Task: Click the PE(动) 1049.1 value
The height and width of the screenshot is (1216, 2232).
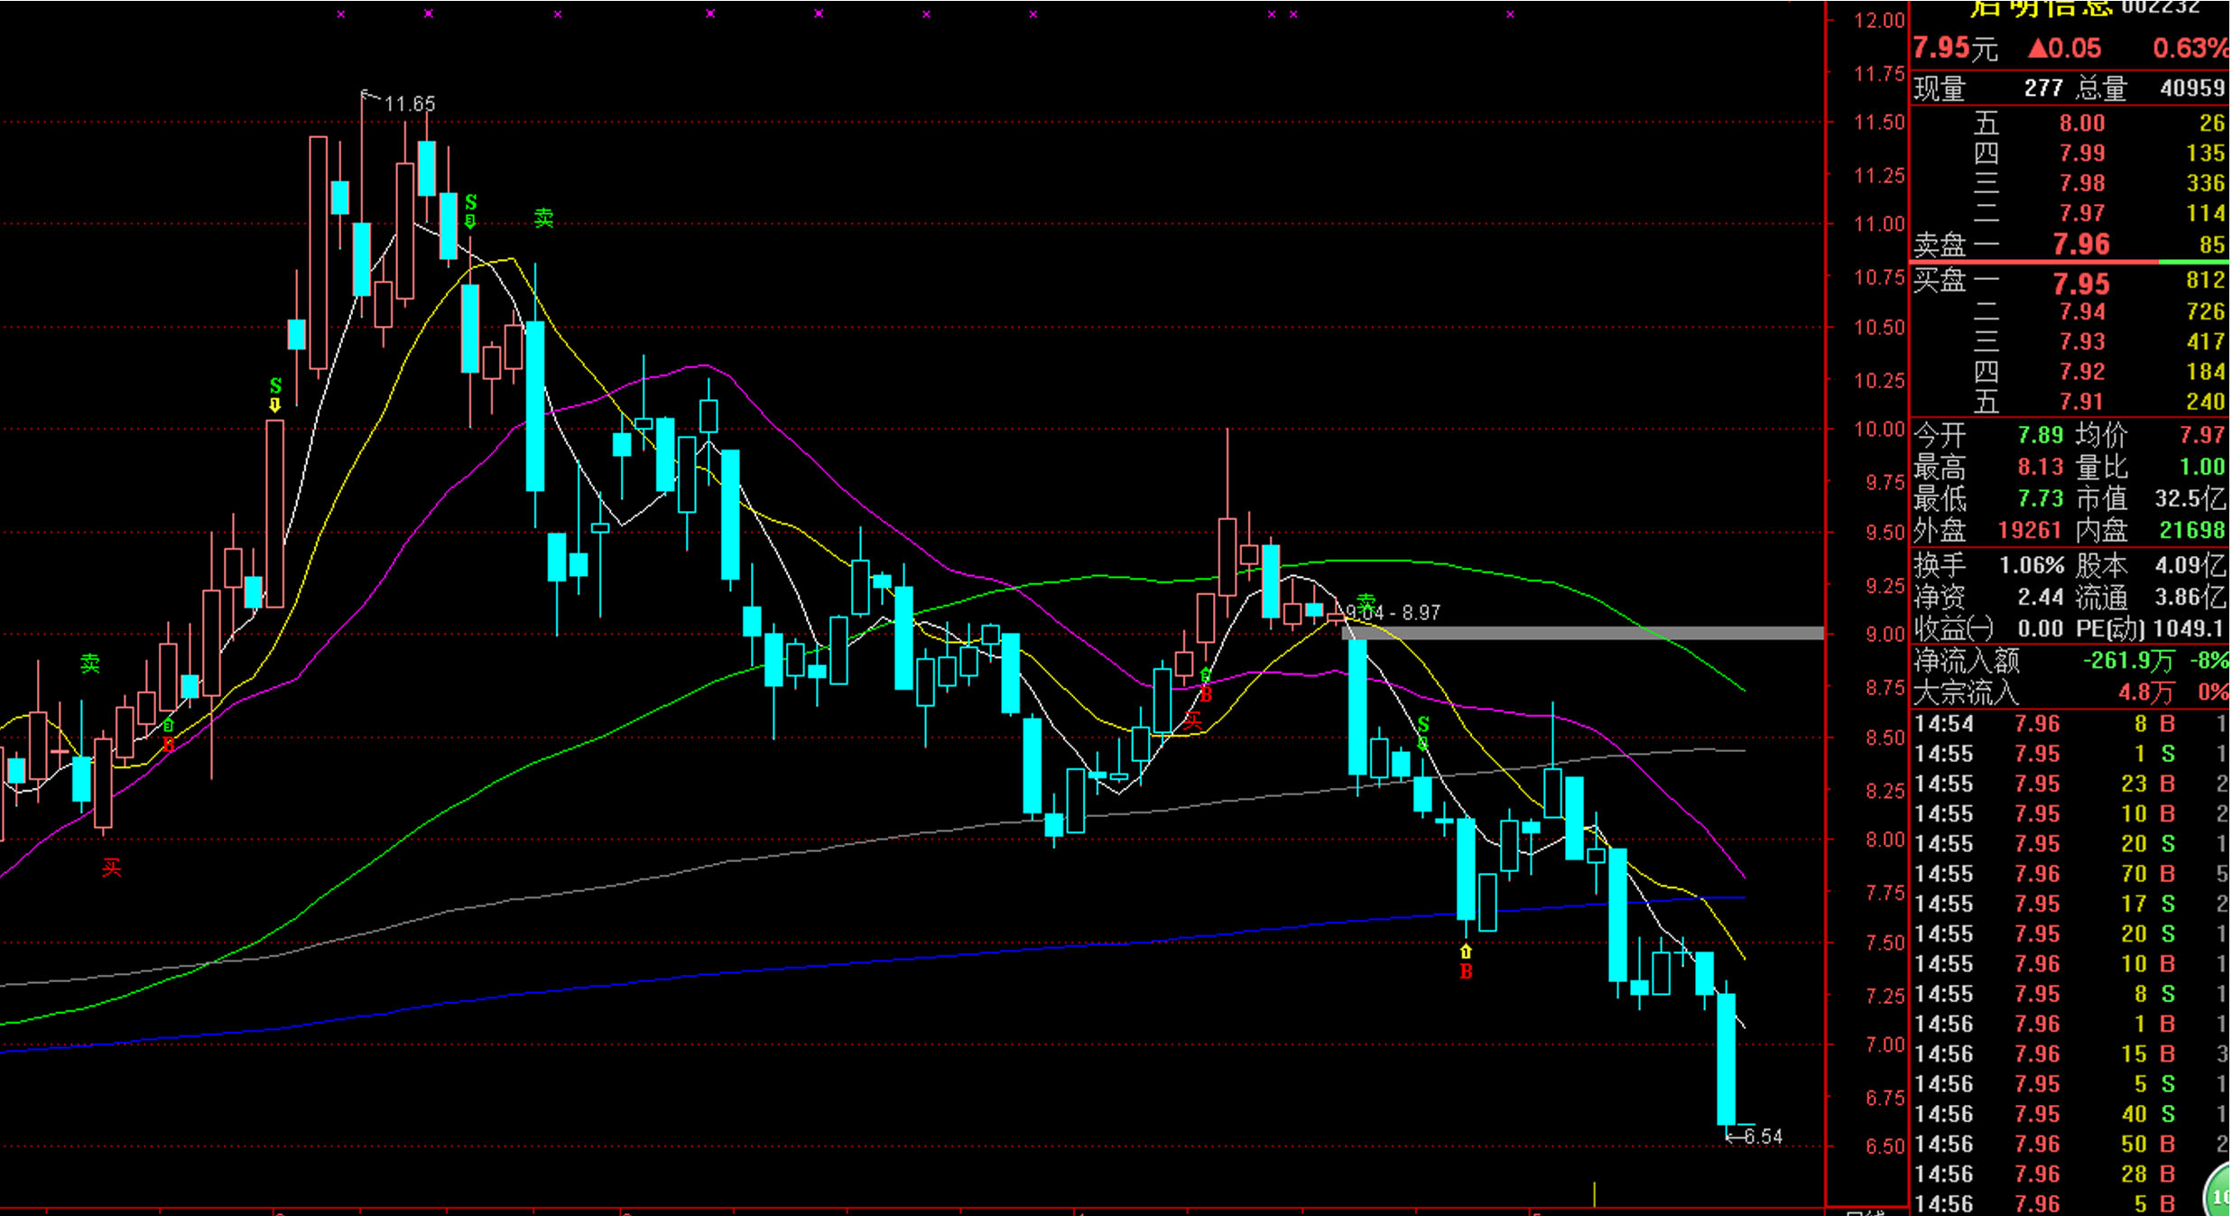Action: 2188,628
